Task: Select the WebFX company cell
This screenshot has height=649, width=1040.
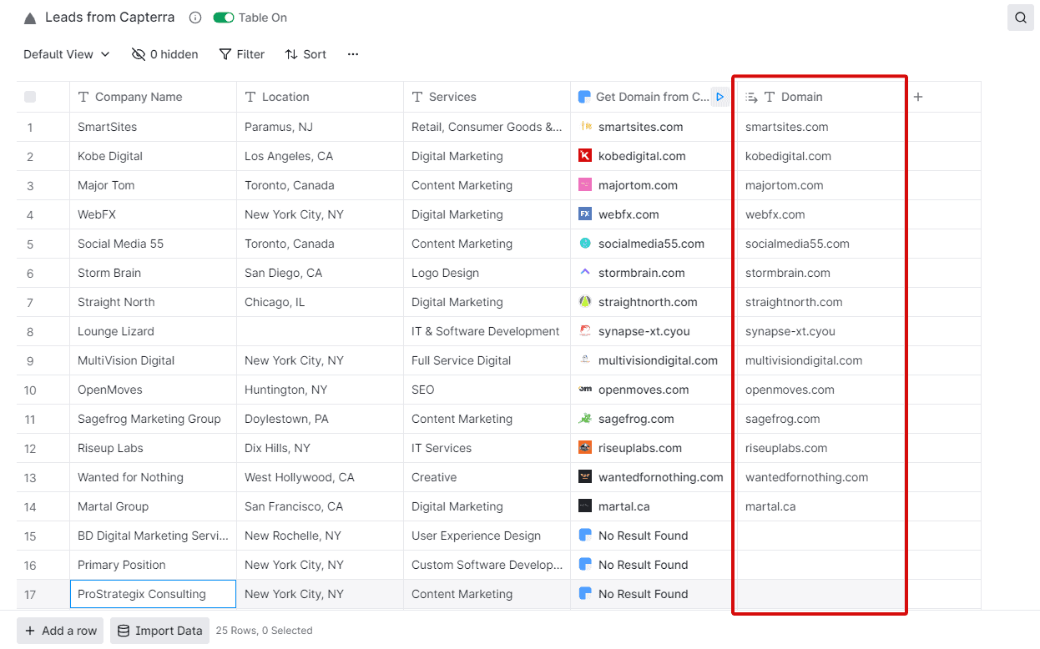Action: tap(154, 214)
